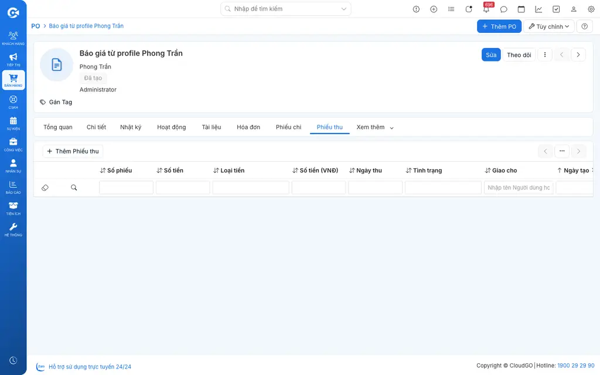Focus the Số phiếu filter field
The width and height of the screenshot is (600, 375).
click(x=127, y=187)
